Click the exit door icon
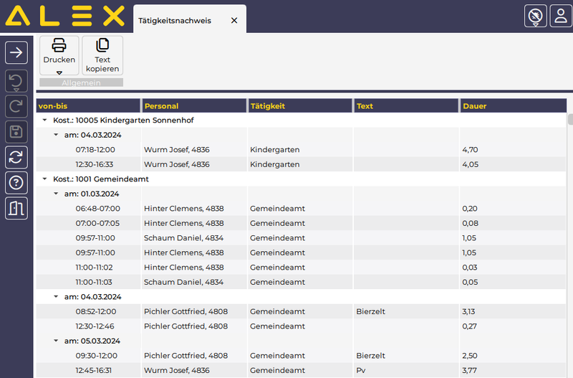 [x=16, y=208]
